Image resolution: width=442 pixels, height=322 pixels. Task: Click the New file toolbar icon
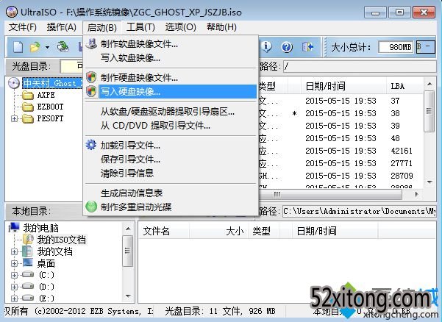click(x=18, y=47)
